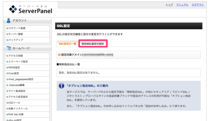Click the 設定対象ドメイン label
The width and height of the screenshot is (210, 121).
(x=72, y=55)
